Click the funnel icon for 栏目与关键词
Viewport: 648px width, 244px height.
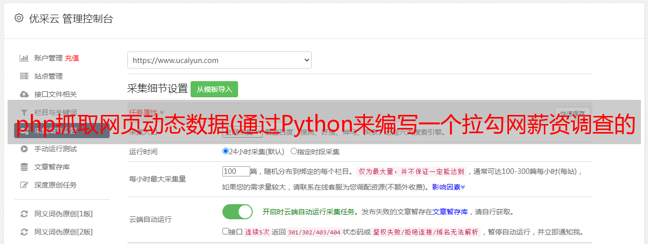click(x=24, y=112)
